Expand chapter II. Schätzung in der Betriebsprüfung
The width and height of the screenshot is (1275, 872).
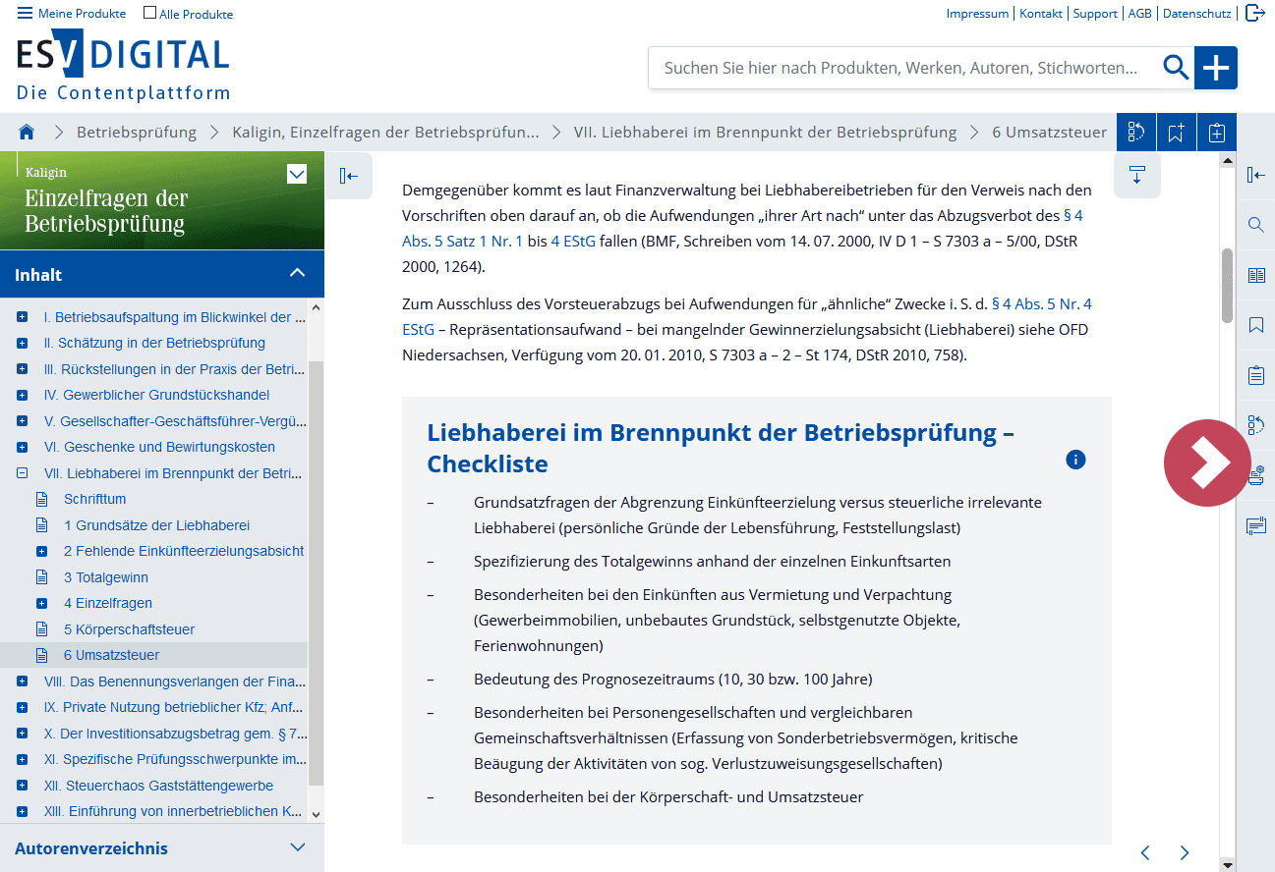22,343
